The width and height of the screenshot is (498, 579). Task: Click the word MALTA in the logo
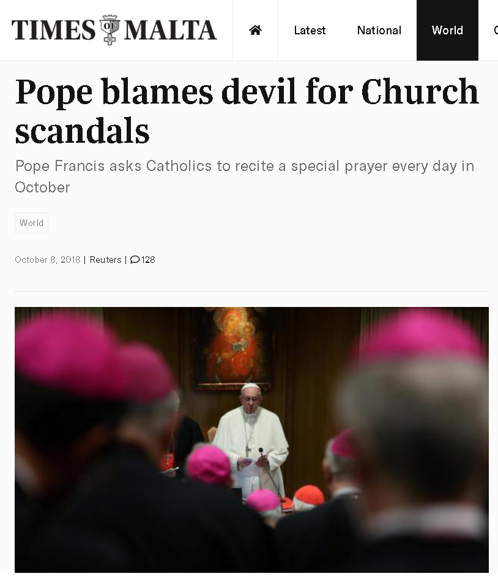point(170,30)
